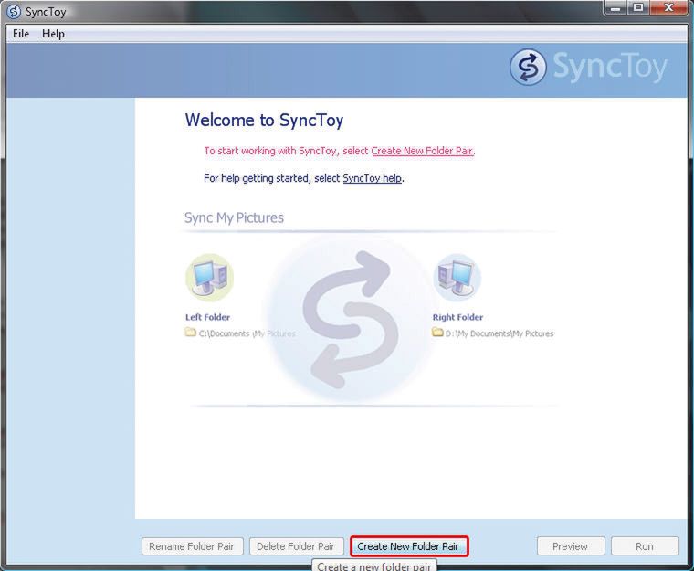Image resolution: width=694 pixels, height=571 pixels.
Task: Click the Left Folder label
Action: (207, 317)
